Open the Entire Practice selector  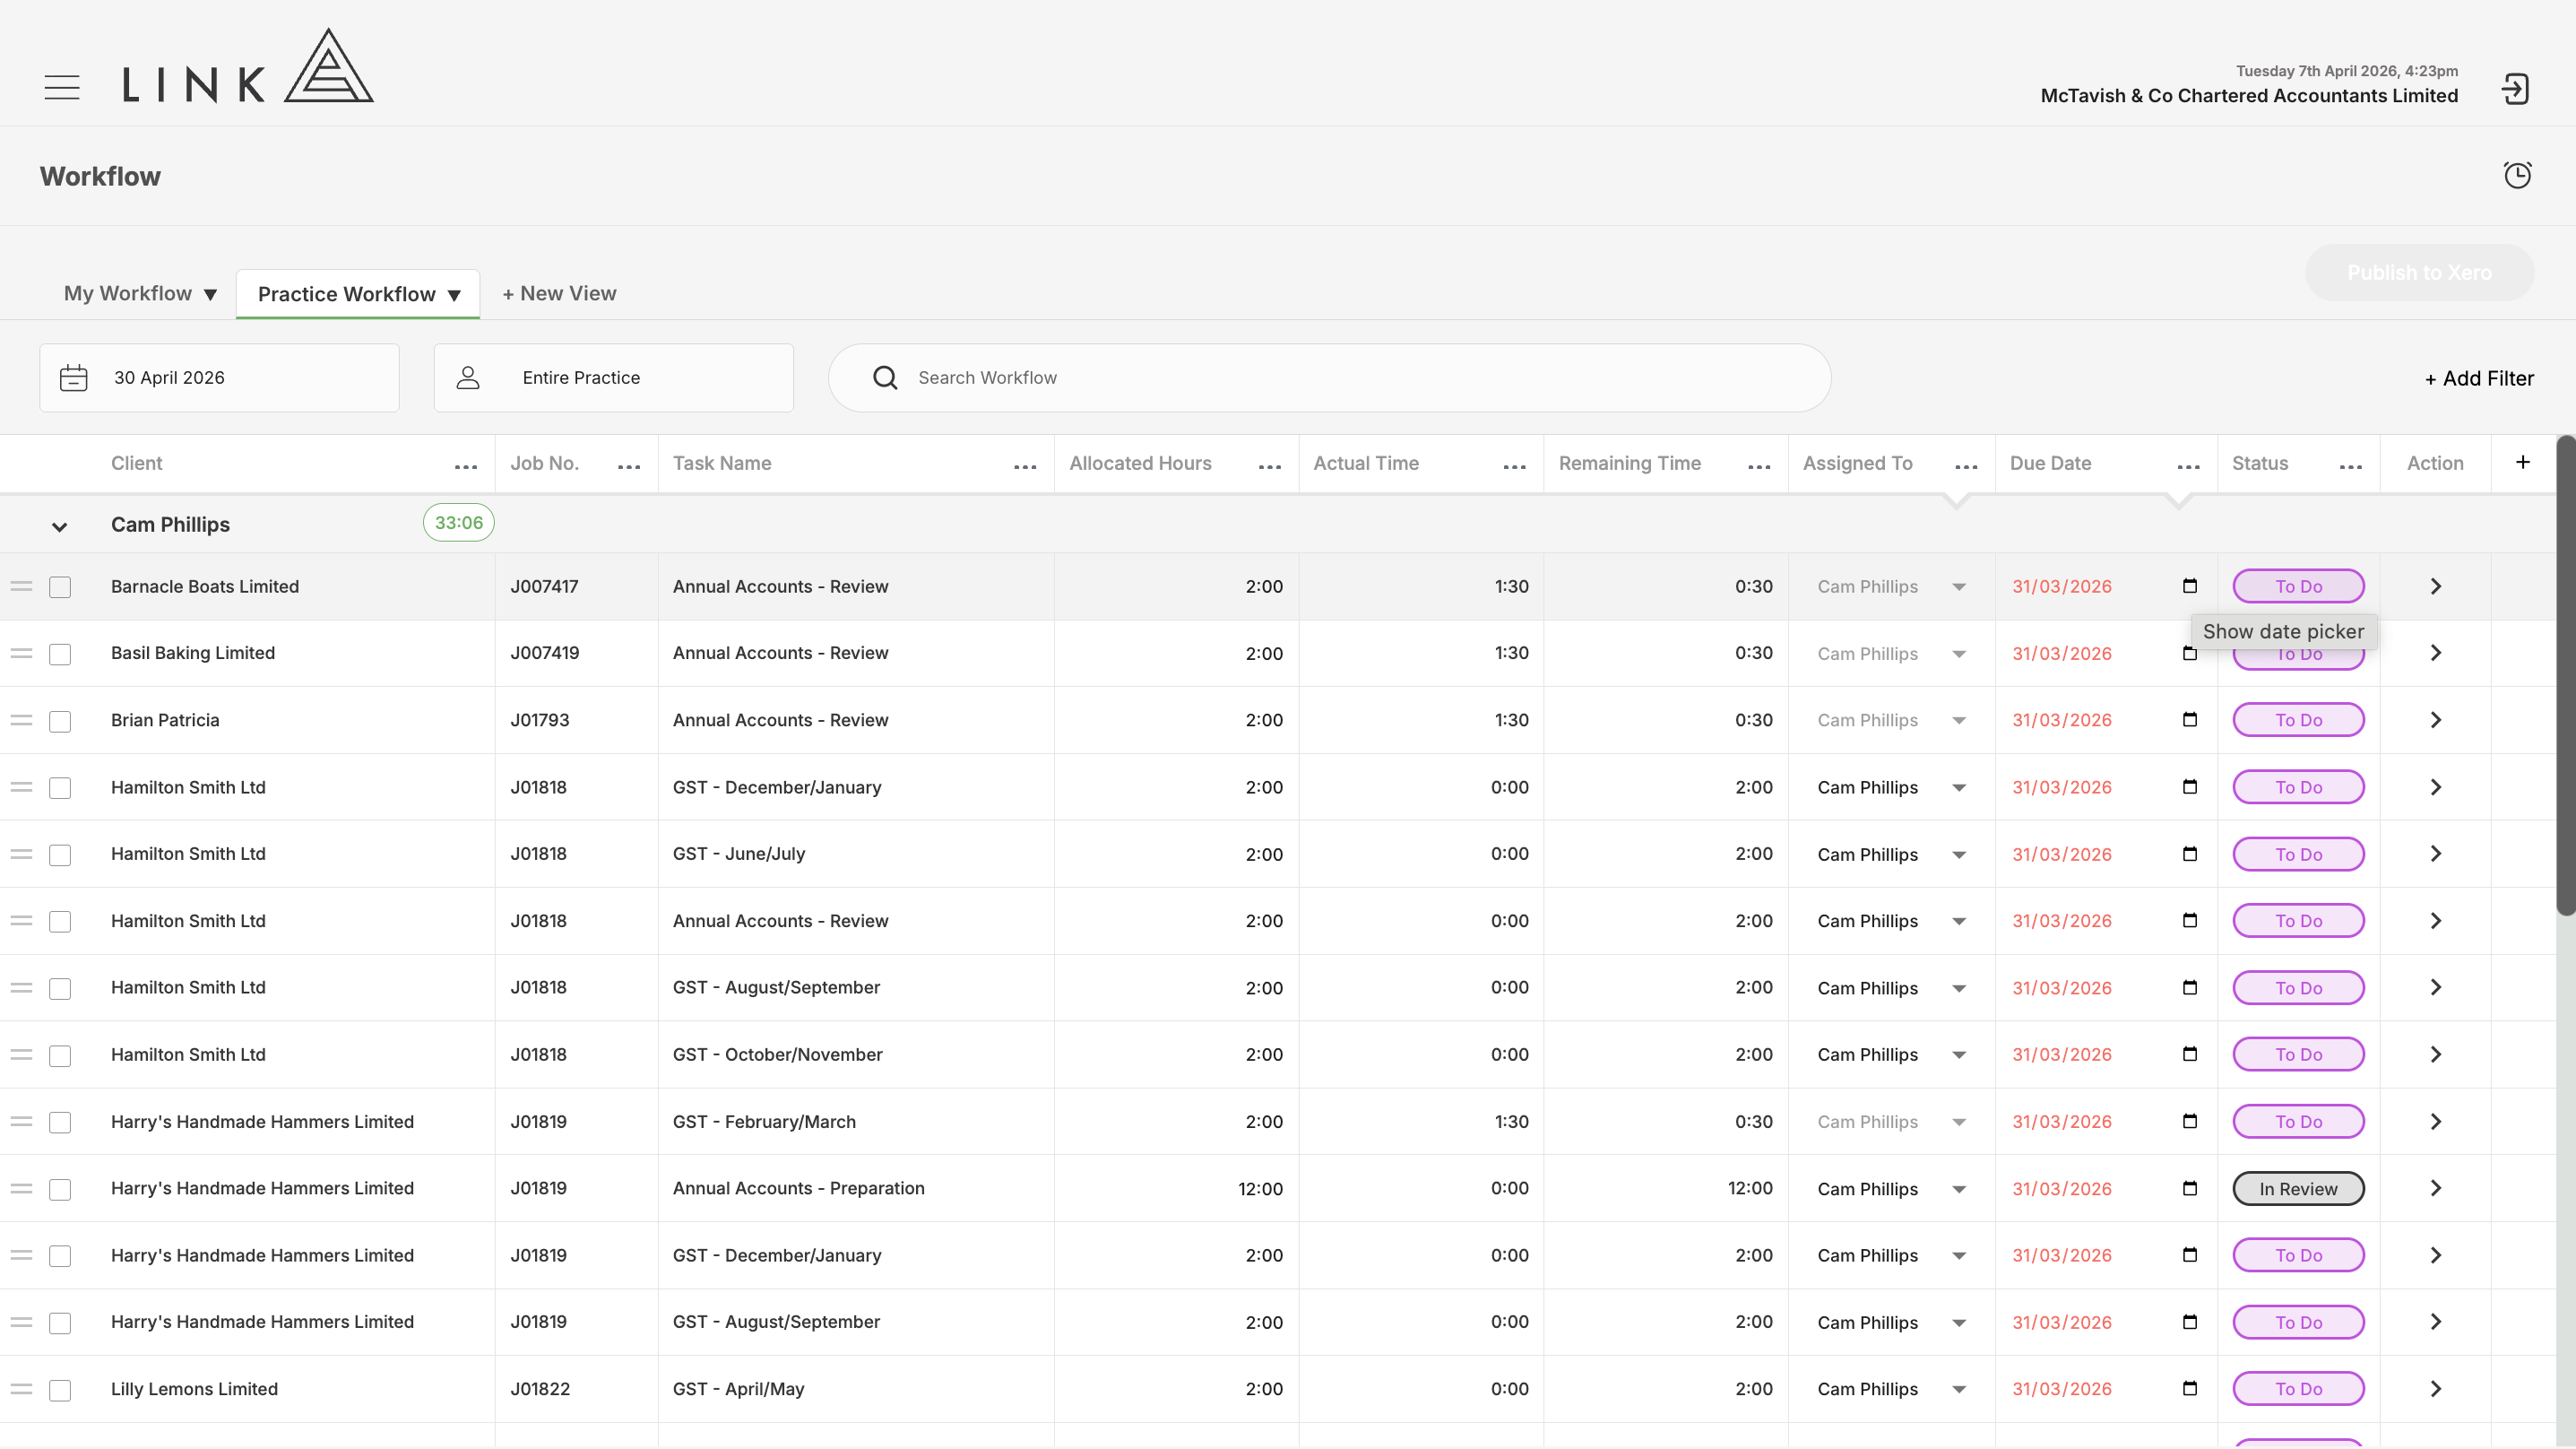point(614,378)
